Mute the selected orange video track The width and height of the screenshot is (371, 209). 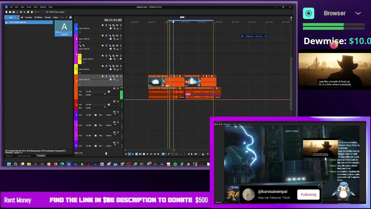click(x=117, y=76)
